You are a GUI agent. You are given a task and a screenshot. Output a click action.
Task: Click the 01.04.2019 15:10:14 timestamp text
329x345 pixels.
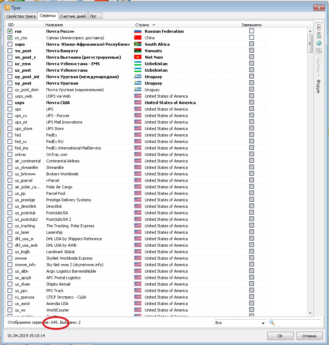(26, 336)
